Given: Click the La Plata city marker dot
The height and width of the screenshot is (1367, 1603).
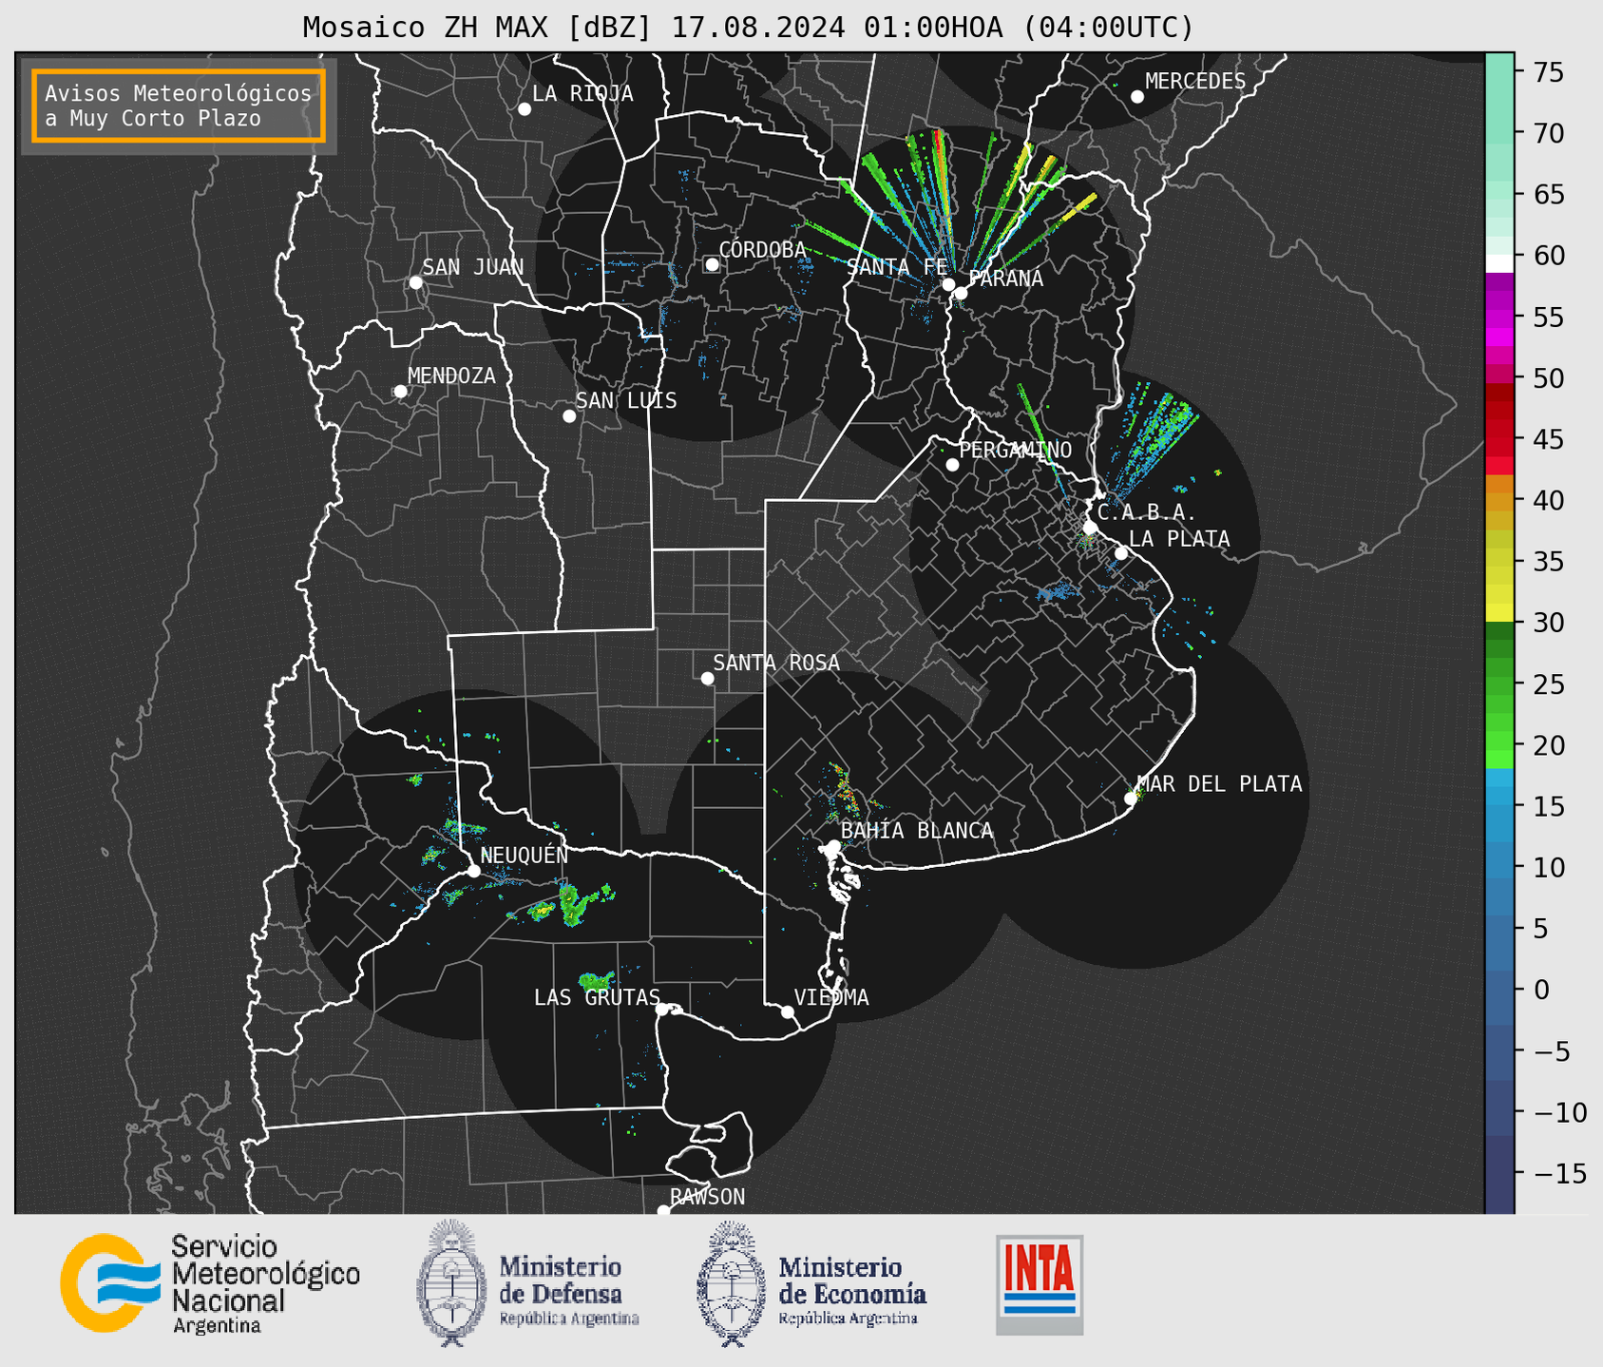Looking at the screenshot, I should pos(1121,553).
